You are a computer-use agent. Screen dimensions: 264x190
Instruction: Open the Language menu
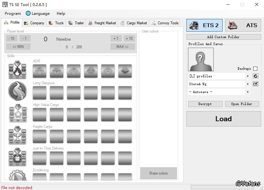(38, 14)
